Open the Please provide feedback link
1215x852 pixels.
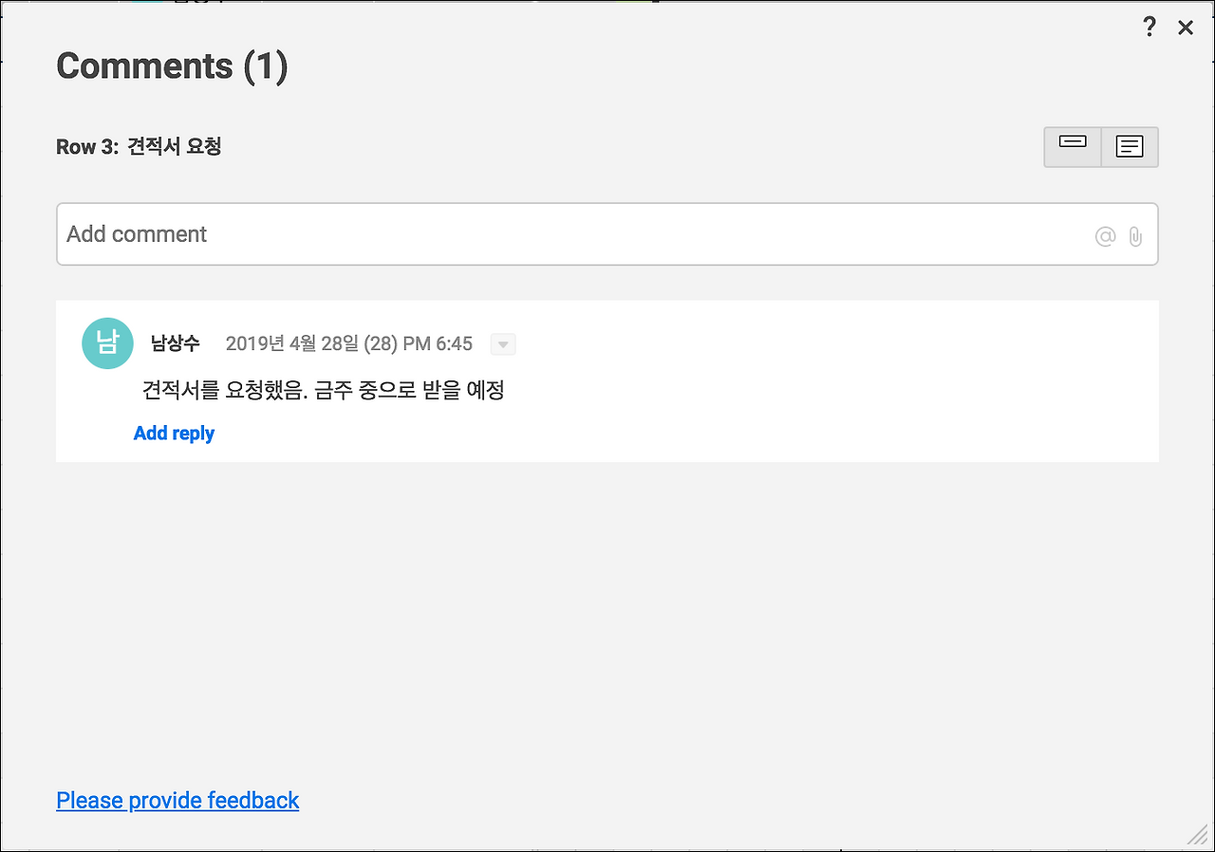coord(178,800)
